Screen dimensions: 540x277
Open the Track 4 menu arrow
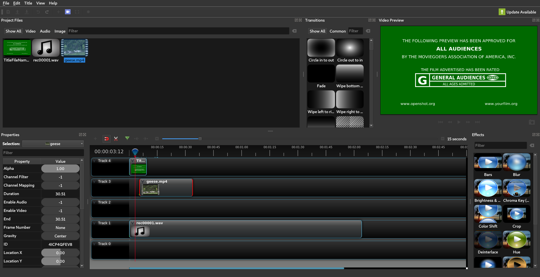pos(94,161)
